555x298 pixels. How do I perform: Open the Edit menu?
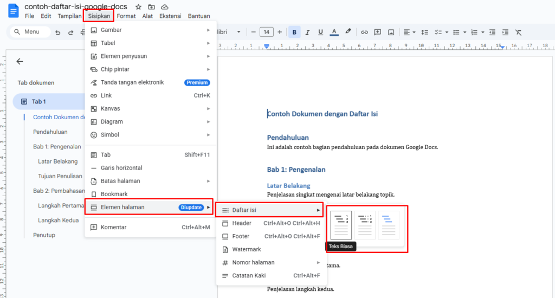[46, 16]
